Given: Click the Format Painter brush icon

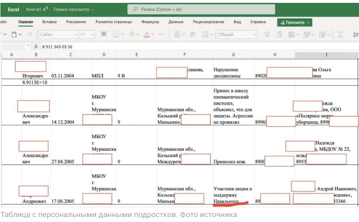Looking at the screenshot, I should point(29,34).
